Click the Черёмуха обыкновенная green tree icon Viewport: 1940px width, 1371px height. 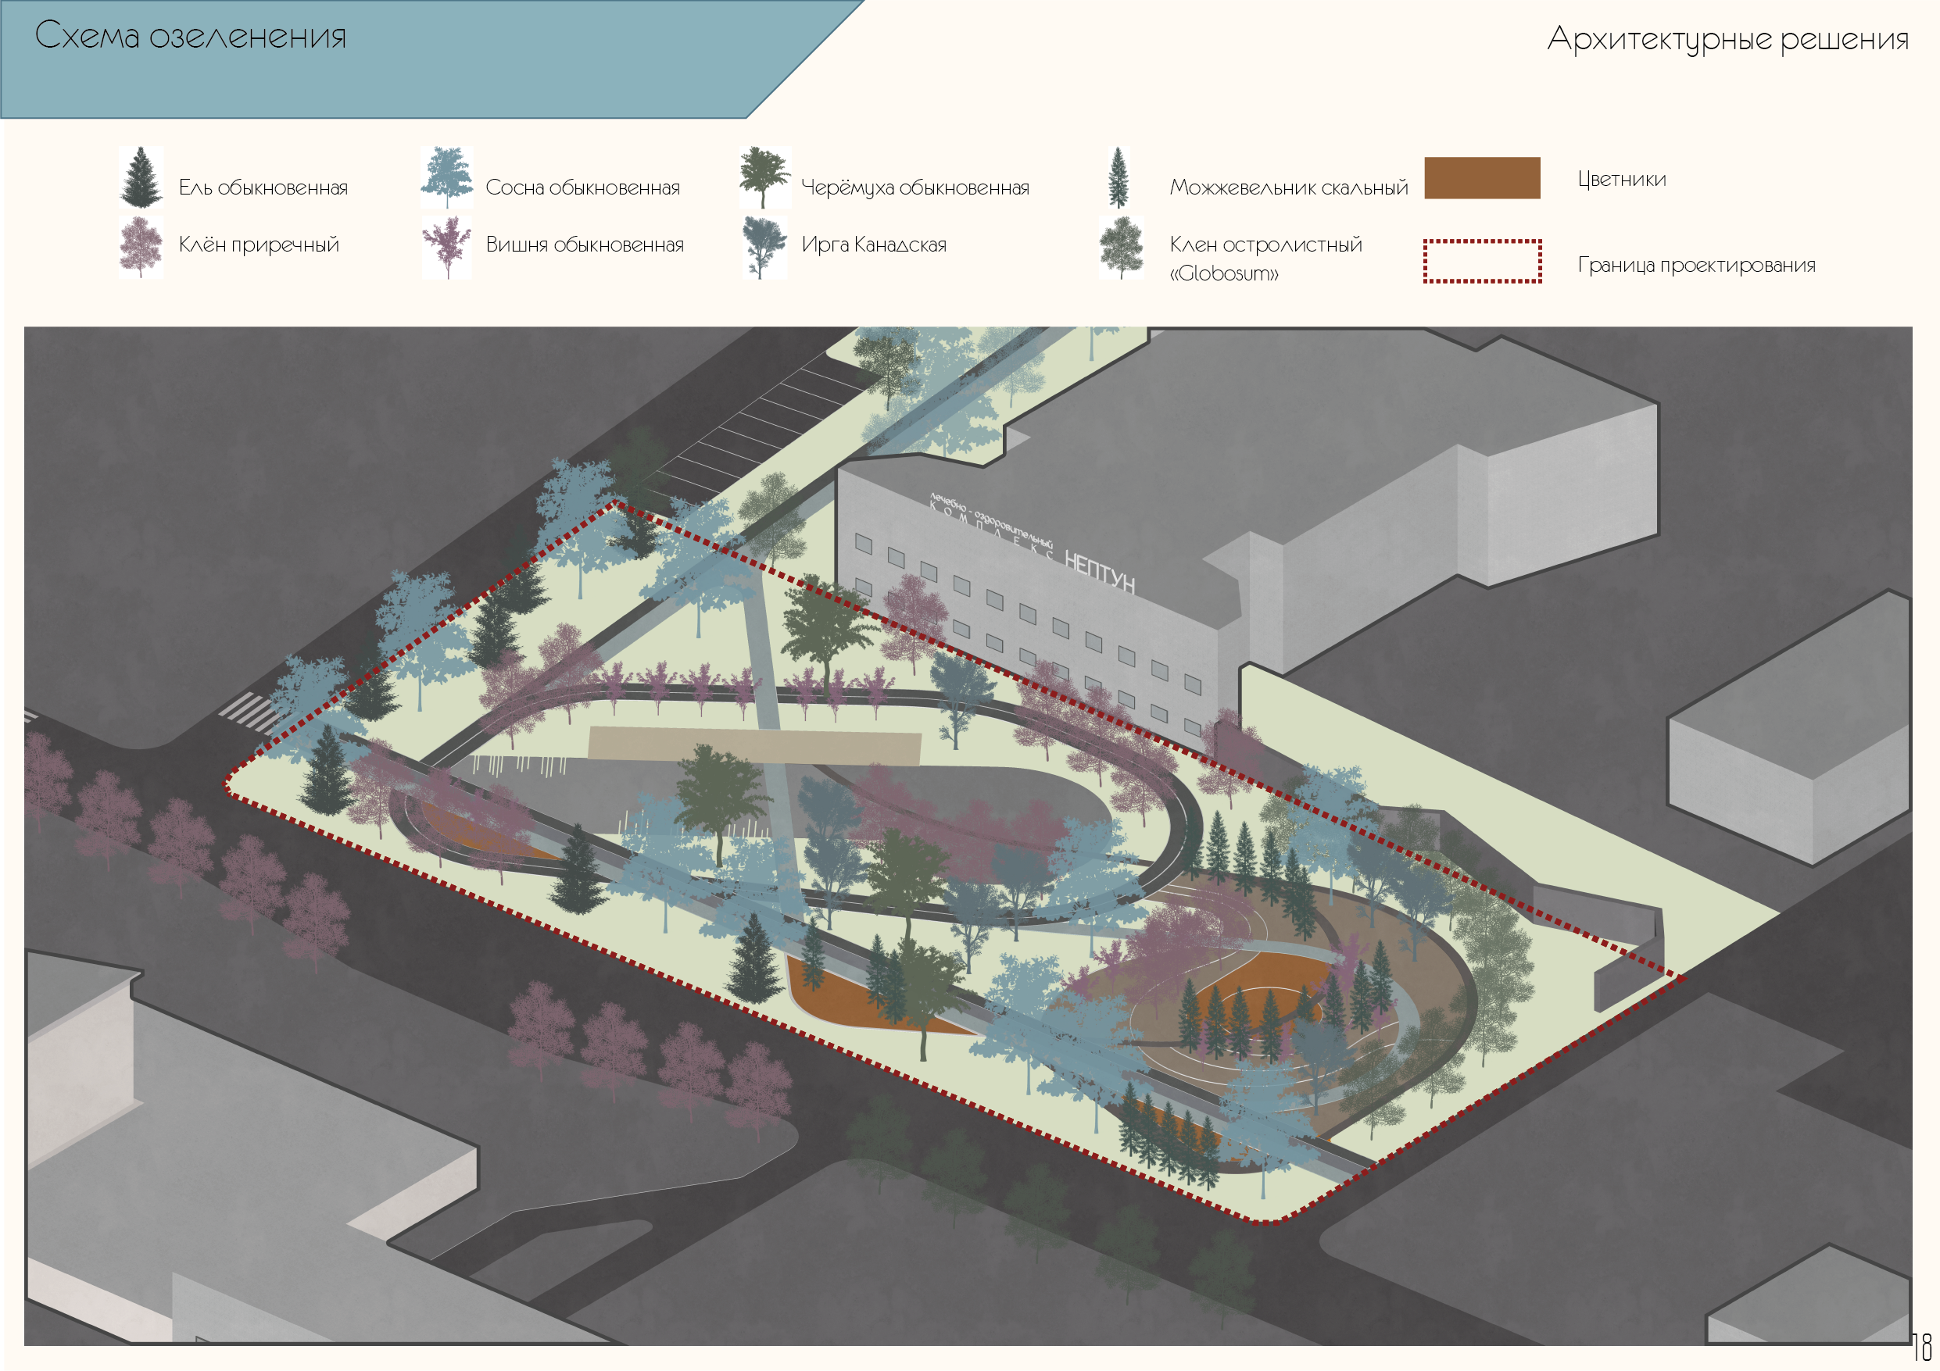coord(764,177)
